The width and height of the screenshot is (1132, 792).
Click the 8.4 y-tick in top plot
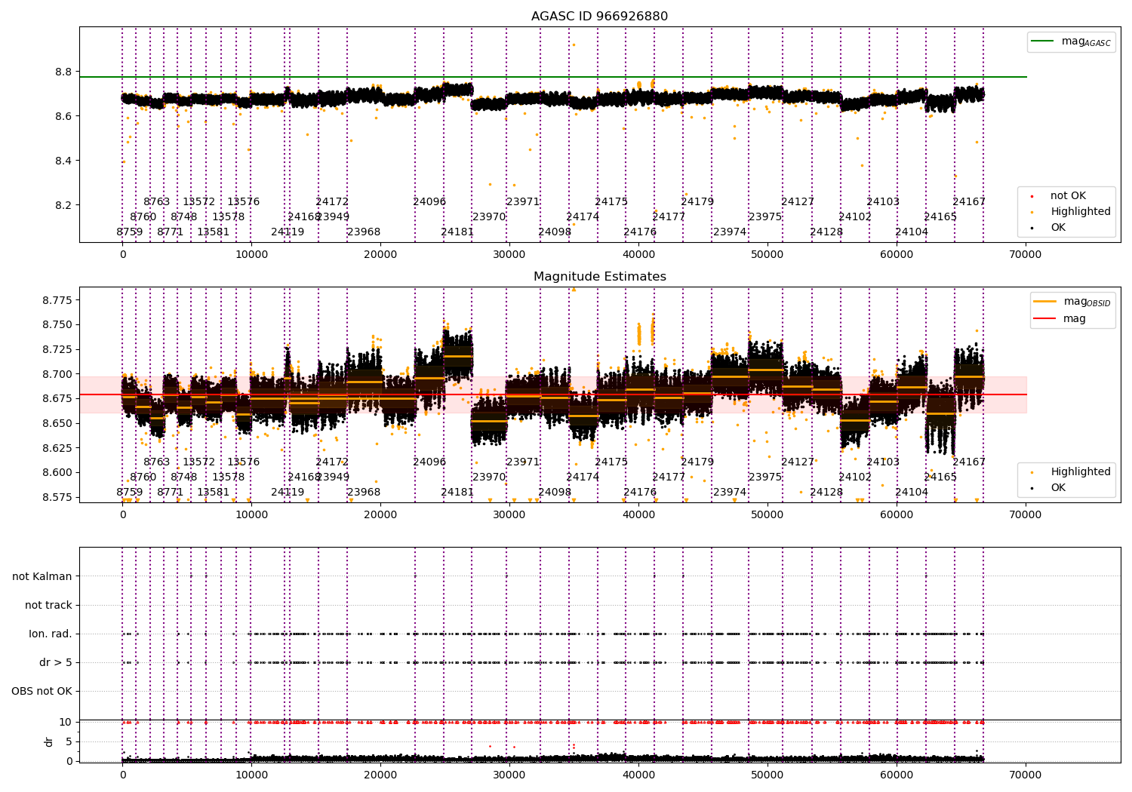pyautogui.click(x=63, y=161)
